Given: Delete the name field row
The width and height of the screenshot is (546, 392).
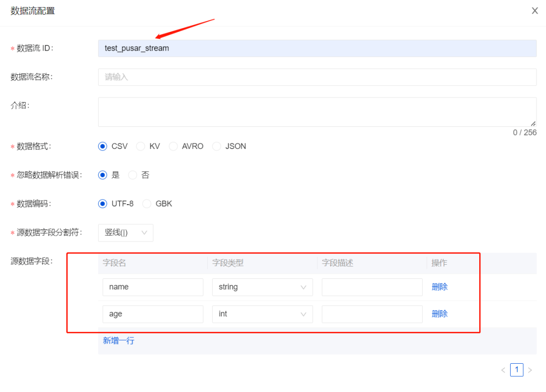Looking at the screenshot, I should [439, 287].
